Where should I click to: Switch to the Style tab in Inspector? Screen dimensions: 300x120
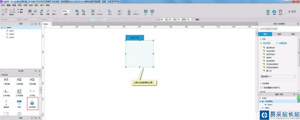pos(293,34)
